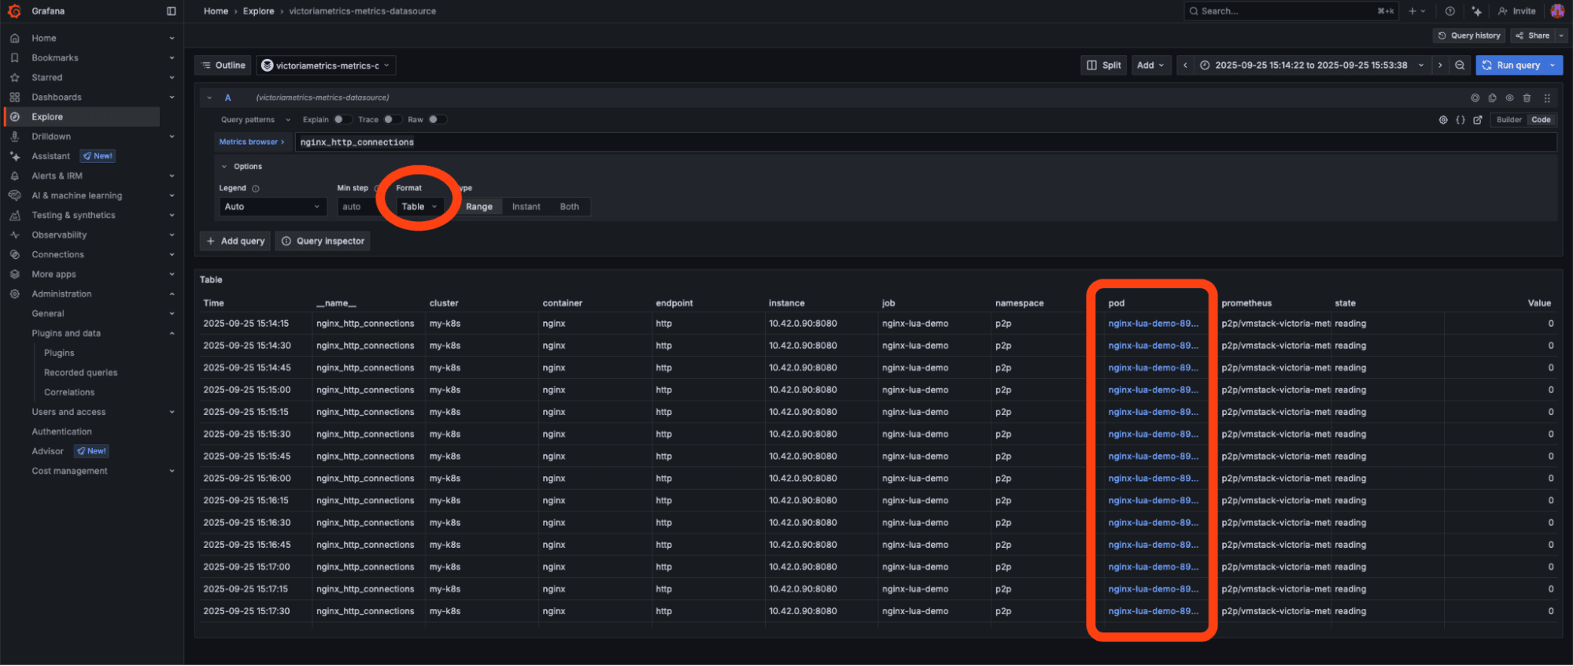This screenshot has width=1573, height=666.
Task: Open the victoriametrics datasource picker
Action: tap(326, 65)
